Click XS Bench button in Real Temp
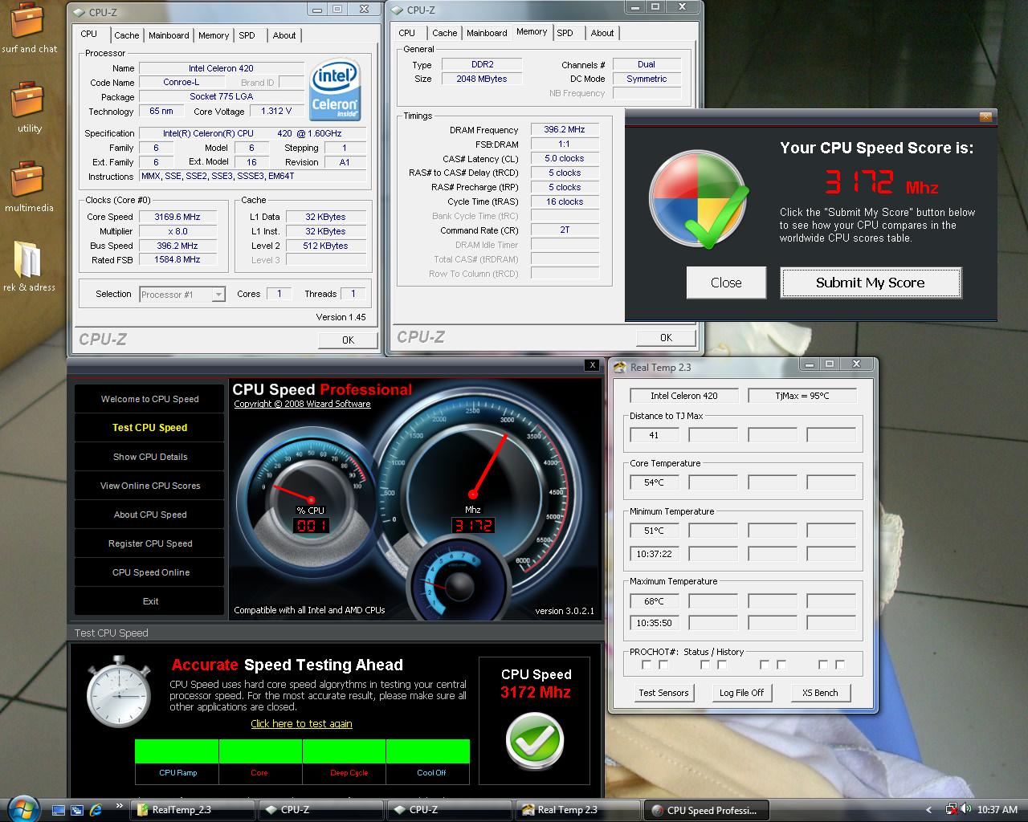This screenshot has width=1028, height=822. pos(820,693)
